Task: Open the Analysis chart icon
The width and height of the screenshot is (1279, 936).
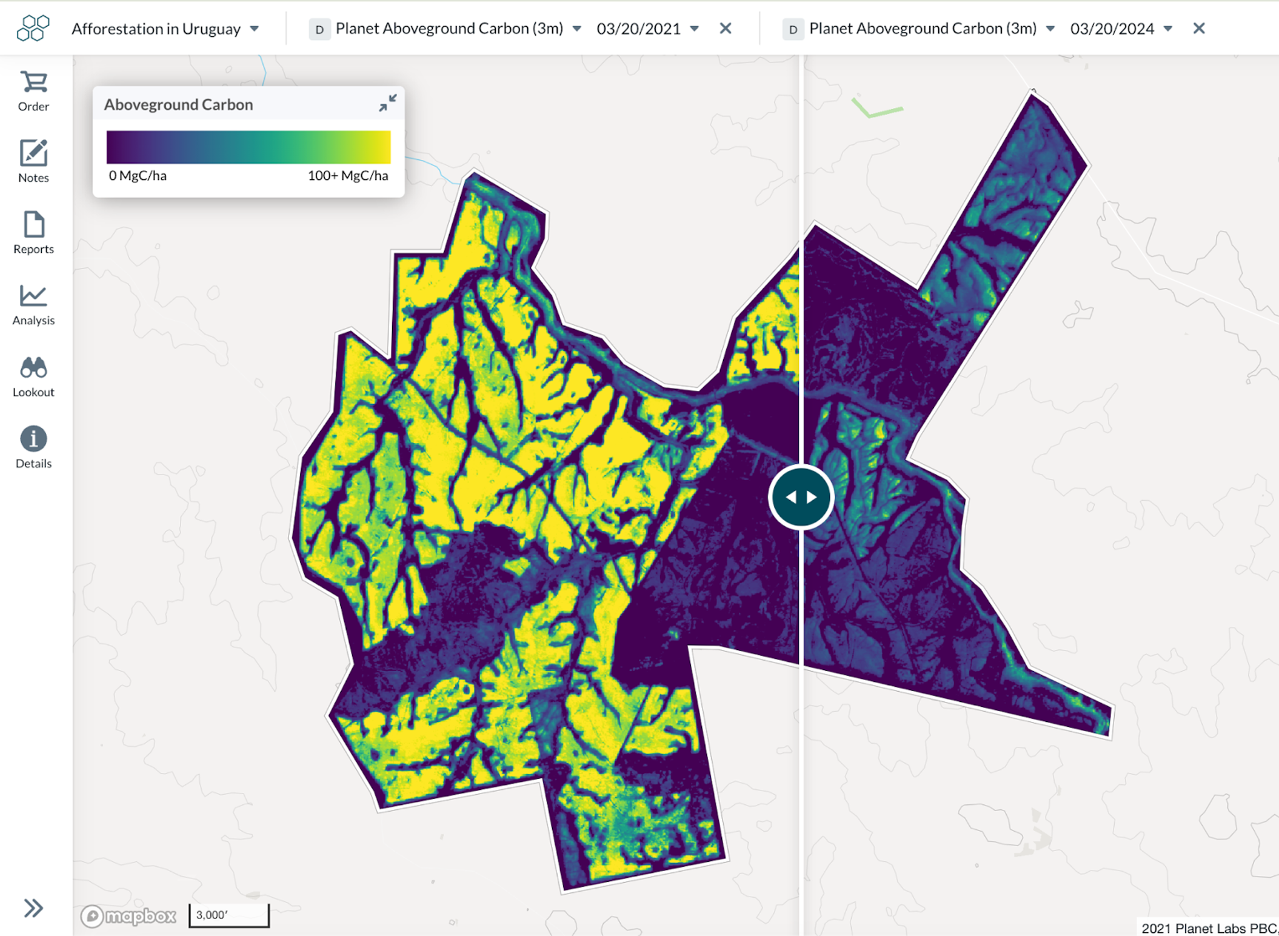Action: pos(33,297)
